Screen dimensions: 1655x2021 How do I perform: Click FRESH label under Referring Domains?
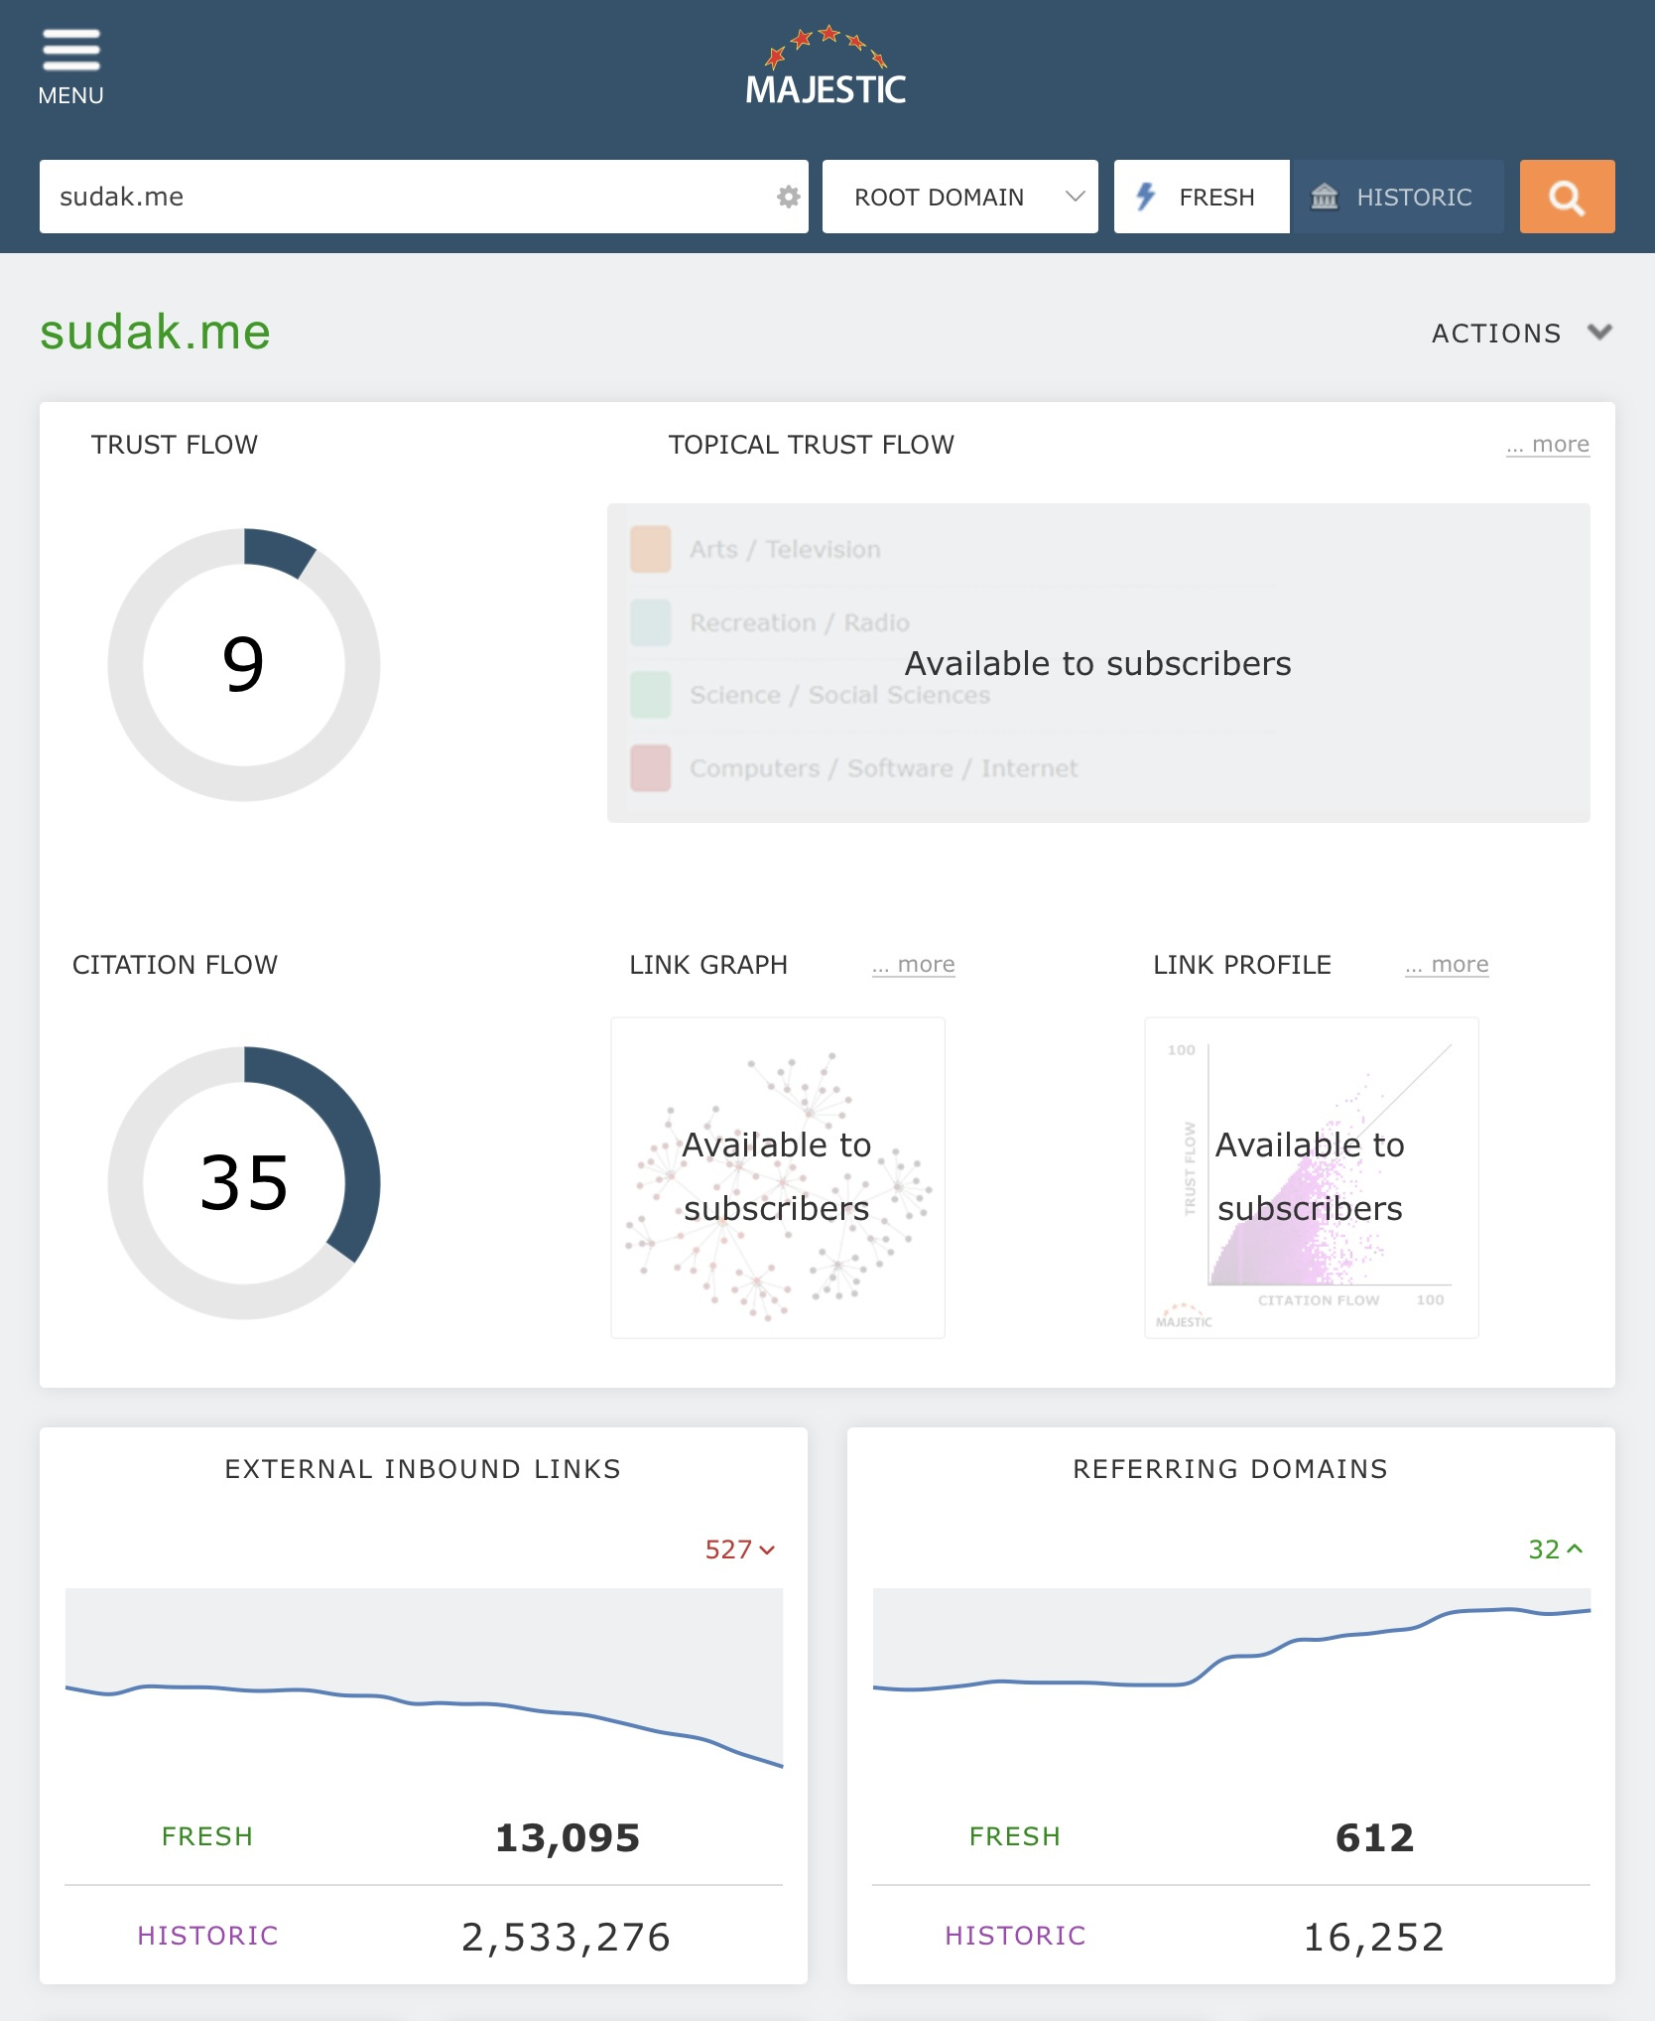(x=1015, y=1836)
